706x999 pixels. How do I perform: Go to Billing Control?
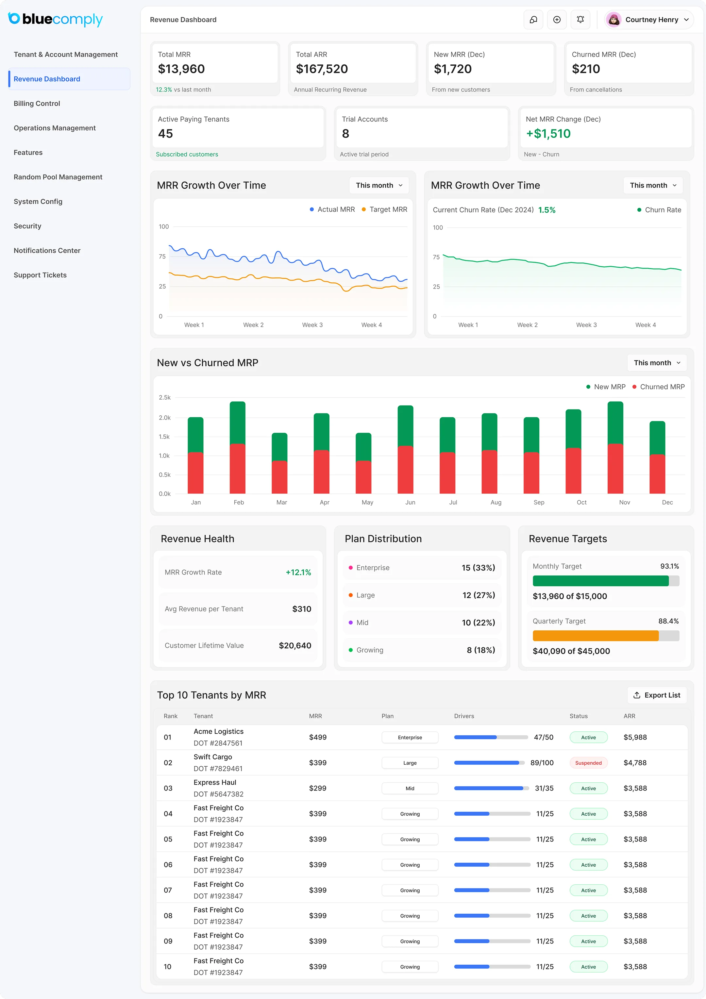37,104
